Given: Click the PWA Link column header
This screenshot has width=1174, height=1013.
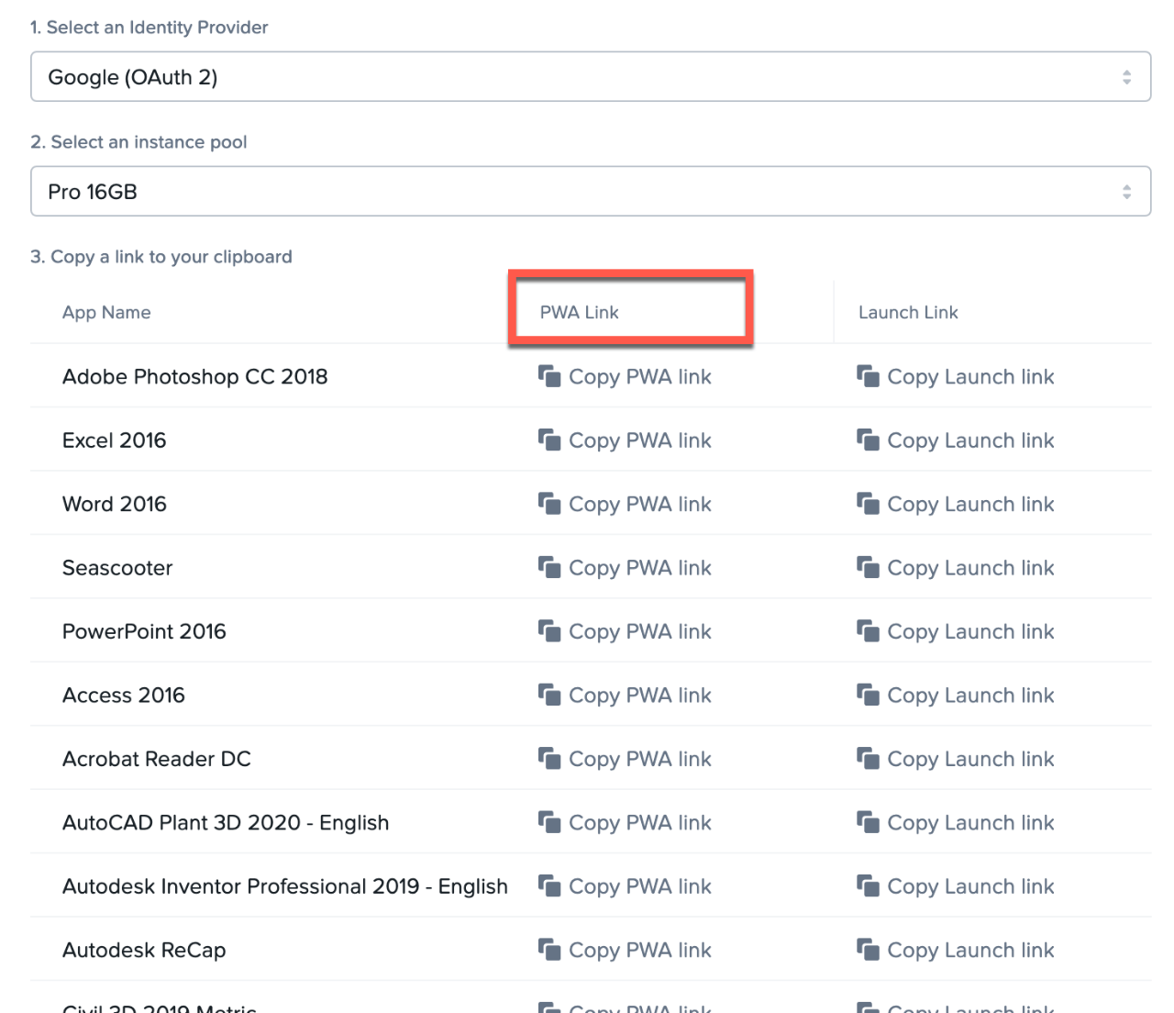Looking at the screenshot, I should [579, 313].
